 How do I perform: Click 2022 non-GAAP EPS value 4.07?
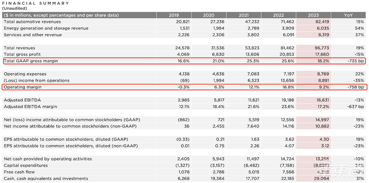click(290, 146)
